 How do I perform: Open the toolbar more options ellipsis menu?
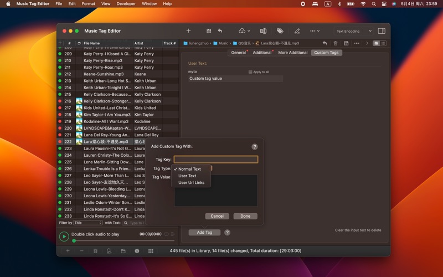point(315,31)
